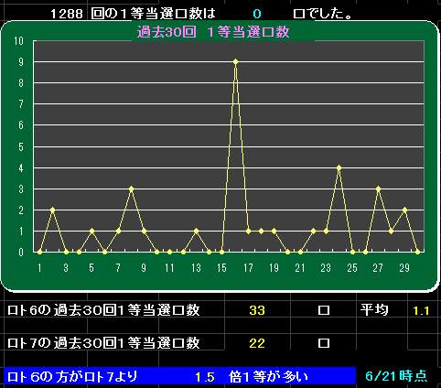441x388 pixels.
Task: Select the 平均 label cell
Action: (374, 310)
